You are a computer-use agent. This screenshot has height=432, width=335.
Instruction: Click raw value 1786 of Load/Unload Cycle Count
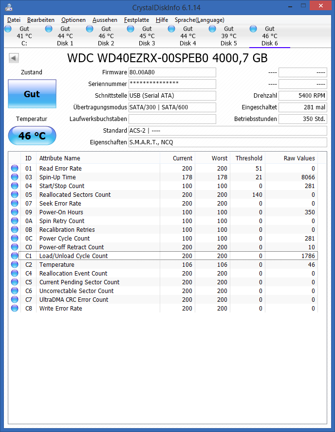tap(308, 256)
